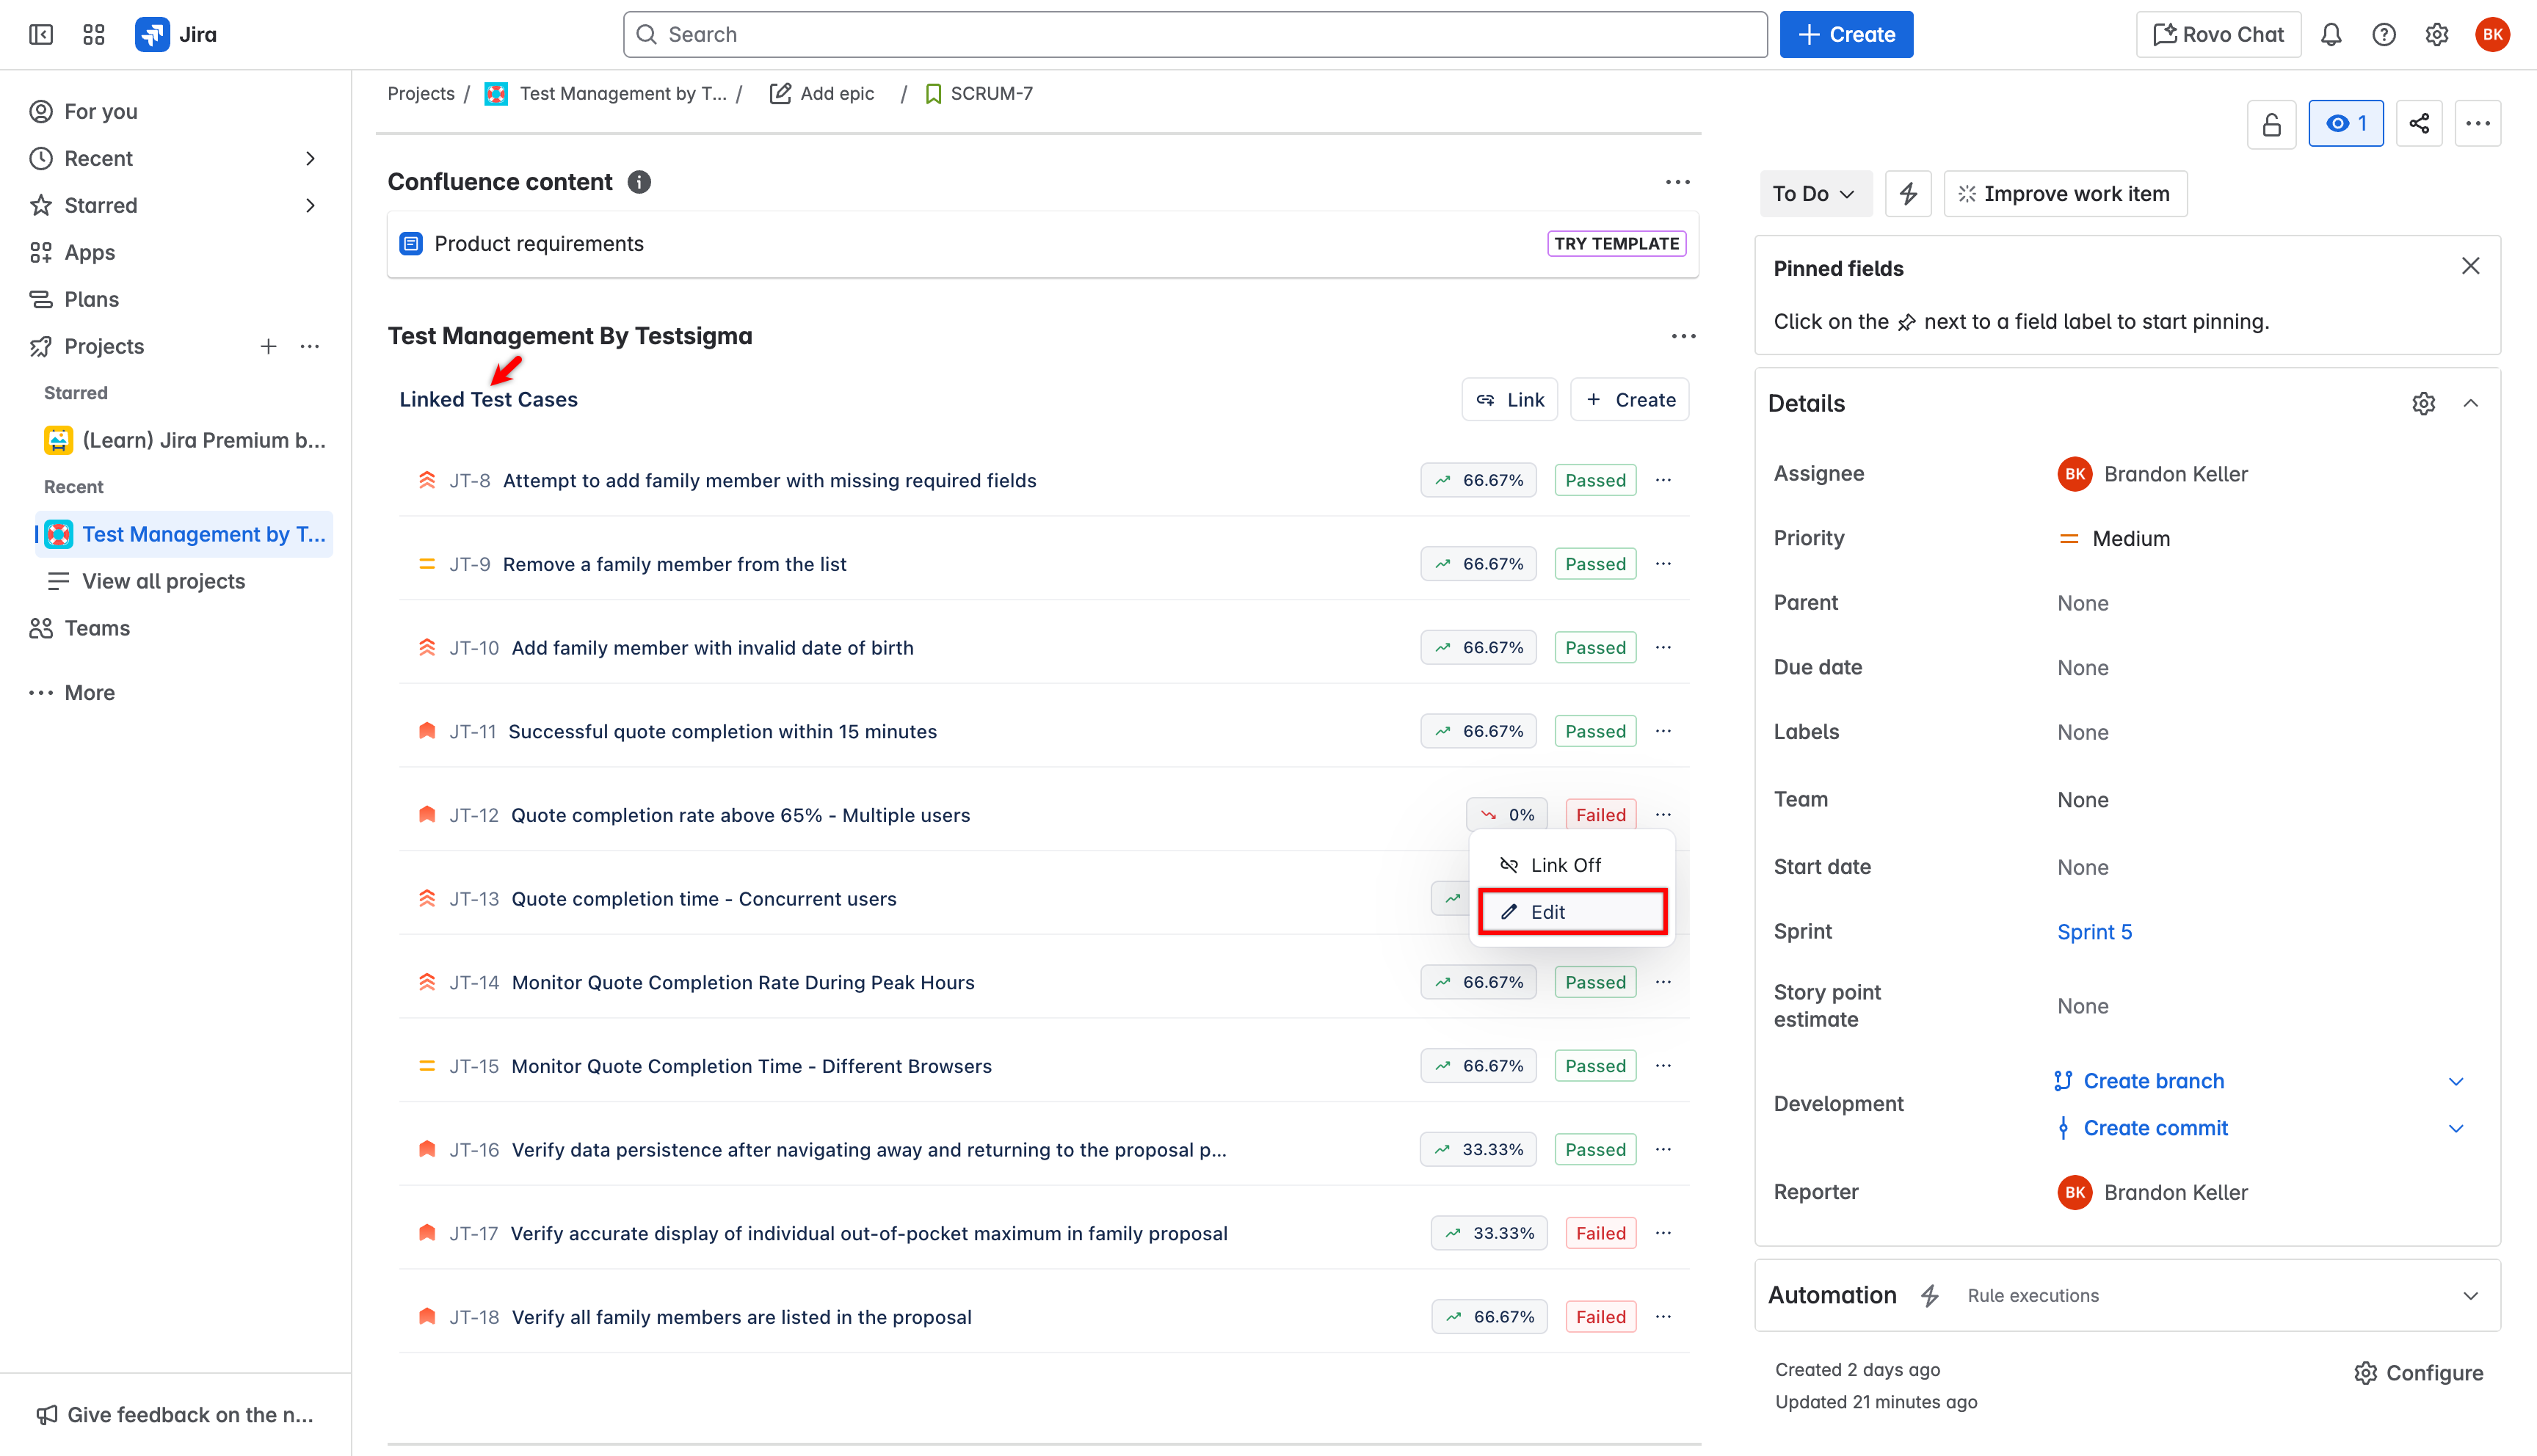Open more actions for JT-9
This screenshot has width=2537, height=1456.
click(x=1663, y=564)
